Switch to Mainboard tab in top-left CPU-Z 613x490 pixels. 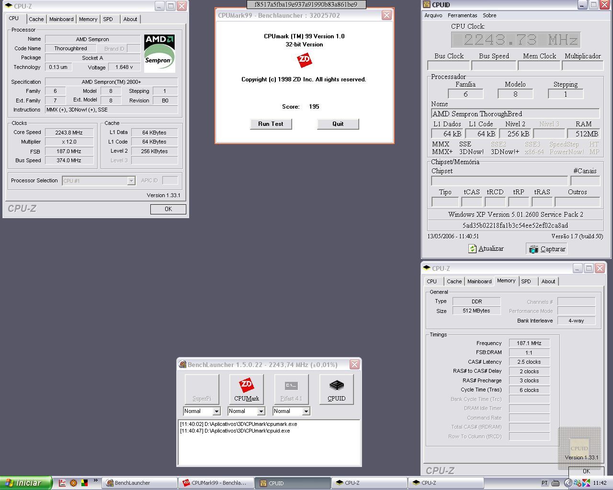point(61,19)
